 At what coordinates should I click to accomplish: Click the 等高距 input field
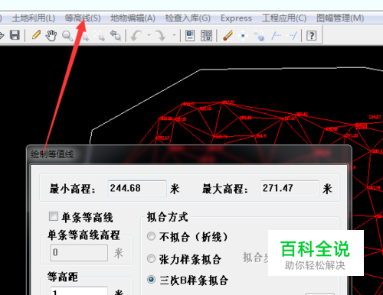pos(79,291)
